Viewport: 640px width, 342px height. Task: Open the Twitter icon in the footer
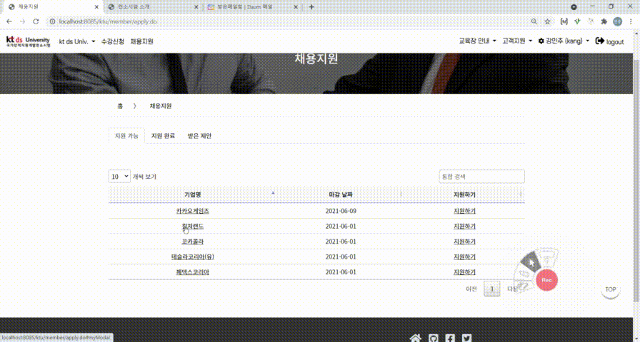point(466,338)
